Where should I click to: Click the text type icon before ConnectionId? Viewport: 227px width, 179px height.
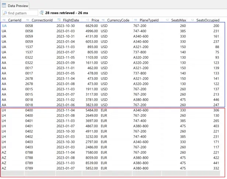coord(28,20)
